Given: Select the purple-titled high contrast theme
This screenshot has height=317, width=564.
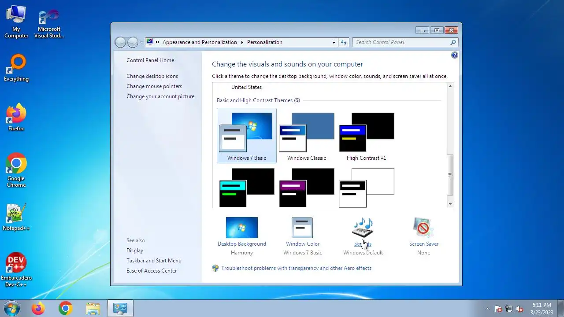Looking at the screenshot, I should [x=307, y=187].
